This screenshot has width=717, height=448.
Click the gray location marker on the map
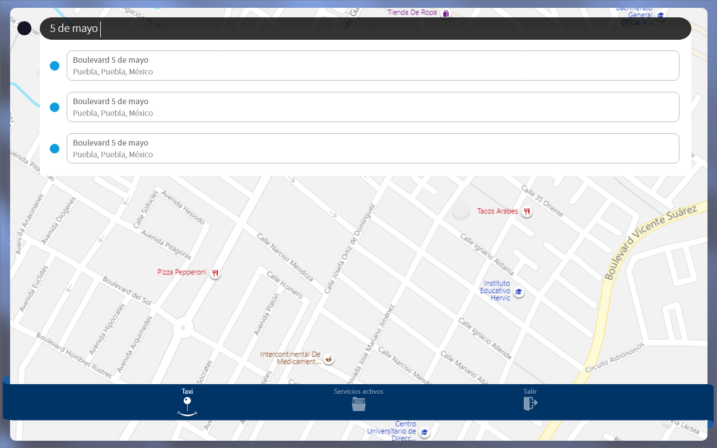pos(460,211)
